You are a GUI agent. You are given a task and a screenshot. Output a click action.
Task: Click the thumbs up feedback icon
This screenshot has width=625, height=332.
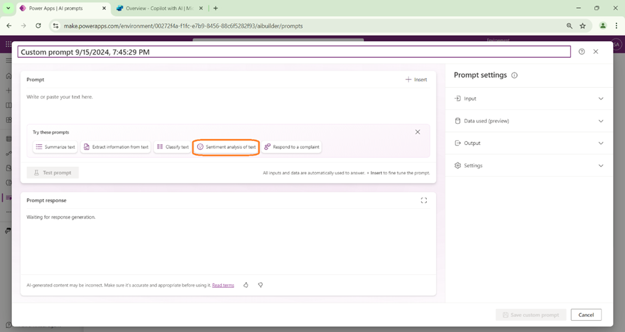tap(246, 285)
